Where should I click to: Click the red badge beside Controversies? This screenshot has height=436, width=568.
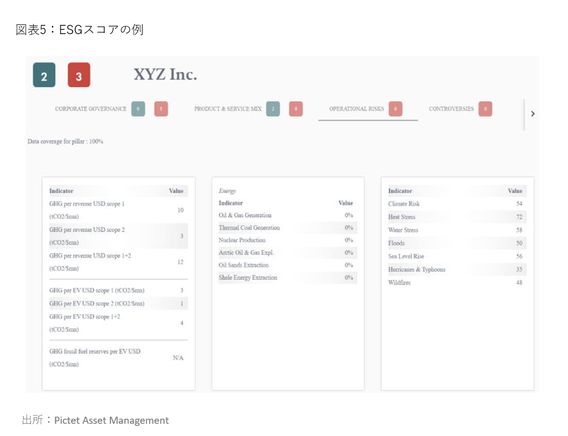click(485, 109)
